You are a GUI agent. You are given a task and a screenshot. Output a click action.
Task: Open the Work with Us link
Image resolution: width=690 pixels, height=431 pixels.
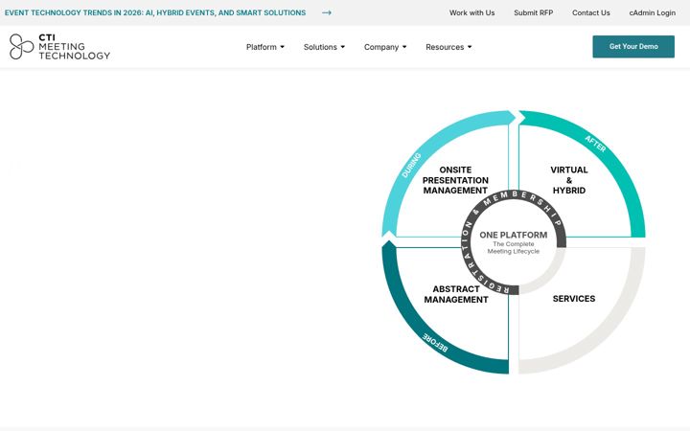pos(471,12)
